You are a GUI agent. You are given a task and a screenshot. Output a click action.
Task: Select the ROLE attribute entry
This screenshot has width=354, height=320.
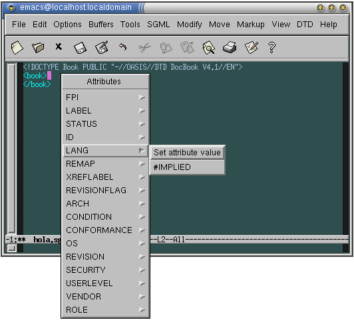coord(105,310)
